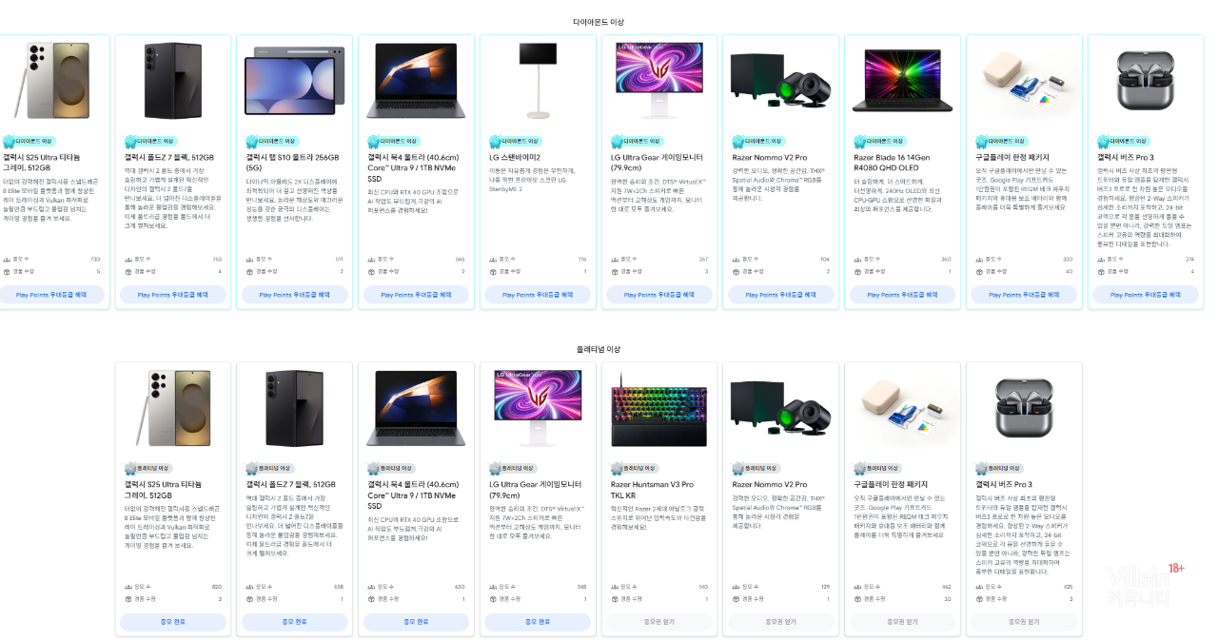Get entry ticket for platinum 갤럭시 버즈 Pro 3
Screen dimensions: 1218x640
pyautogui.click(x=1024, y=622)
